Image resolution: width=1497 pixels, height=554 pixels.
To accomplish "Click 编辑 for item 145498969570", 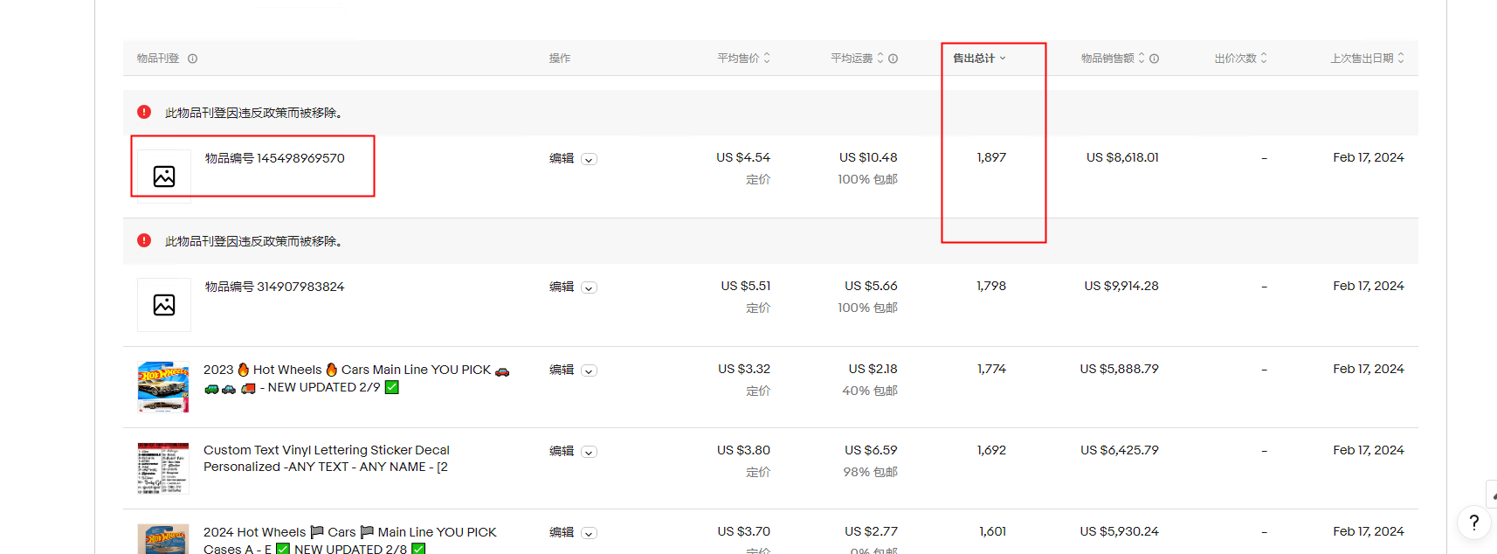I will (562, 158).
